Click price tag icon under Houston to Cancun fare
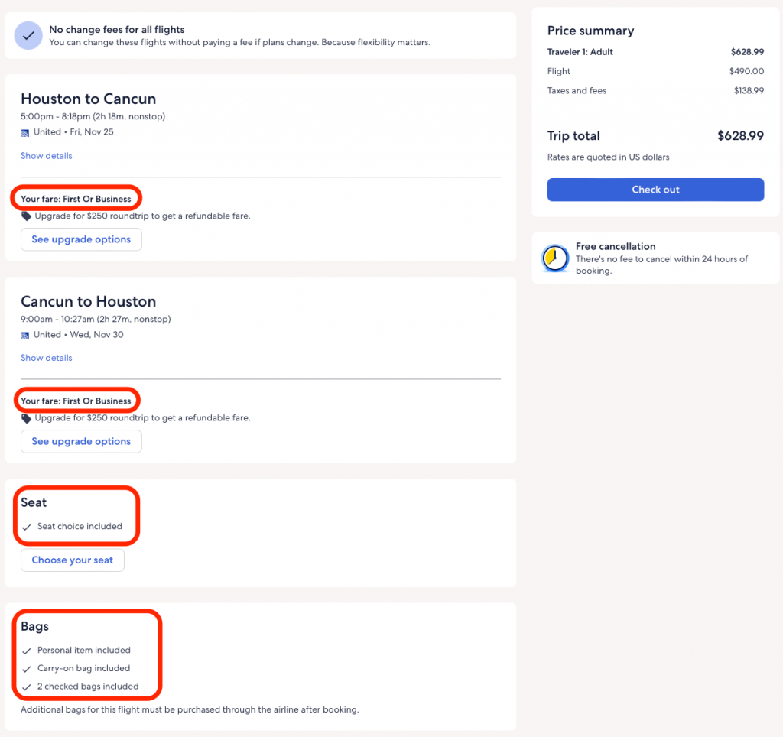This screenshot has width=783, height=737. (26, 216)
